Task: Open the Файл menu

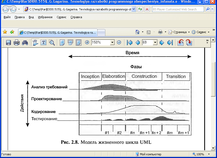Action: (x=7, y=17)
